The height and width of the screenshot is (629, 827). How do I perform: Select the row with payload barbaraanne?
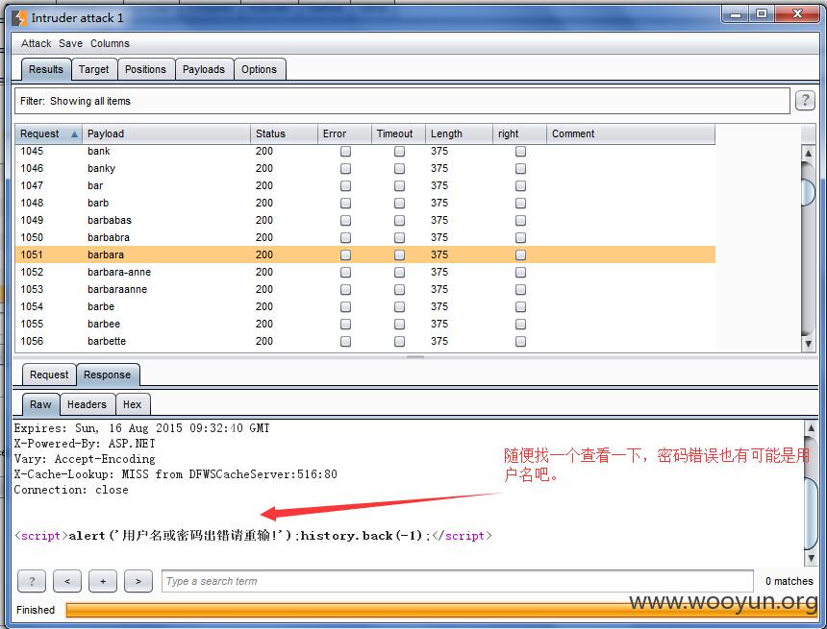coord(365,289)
